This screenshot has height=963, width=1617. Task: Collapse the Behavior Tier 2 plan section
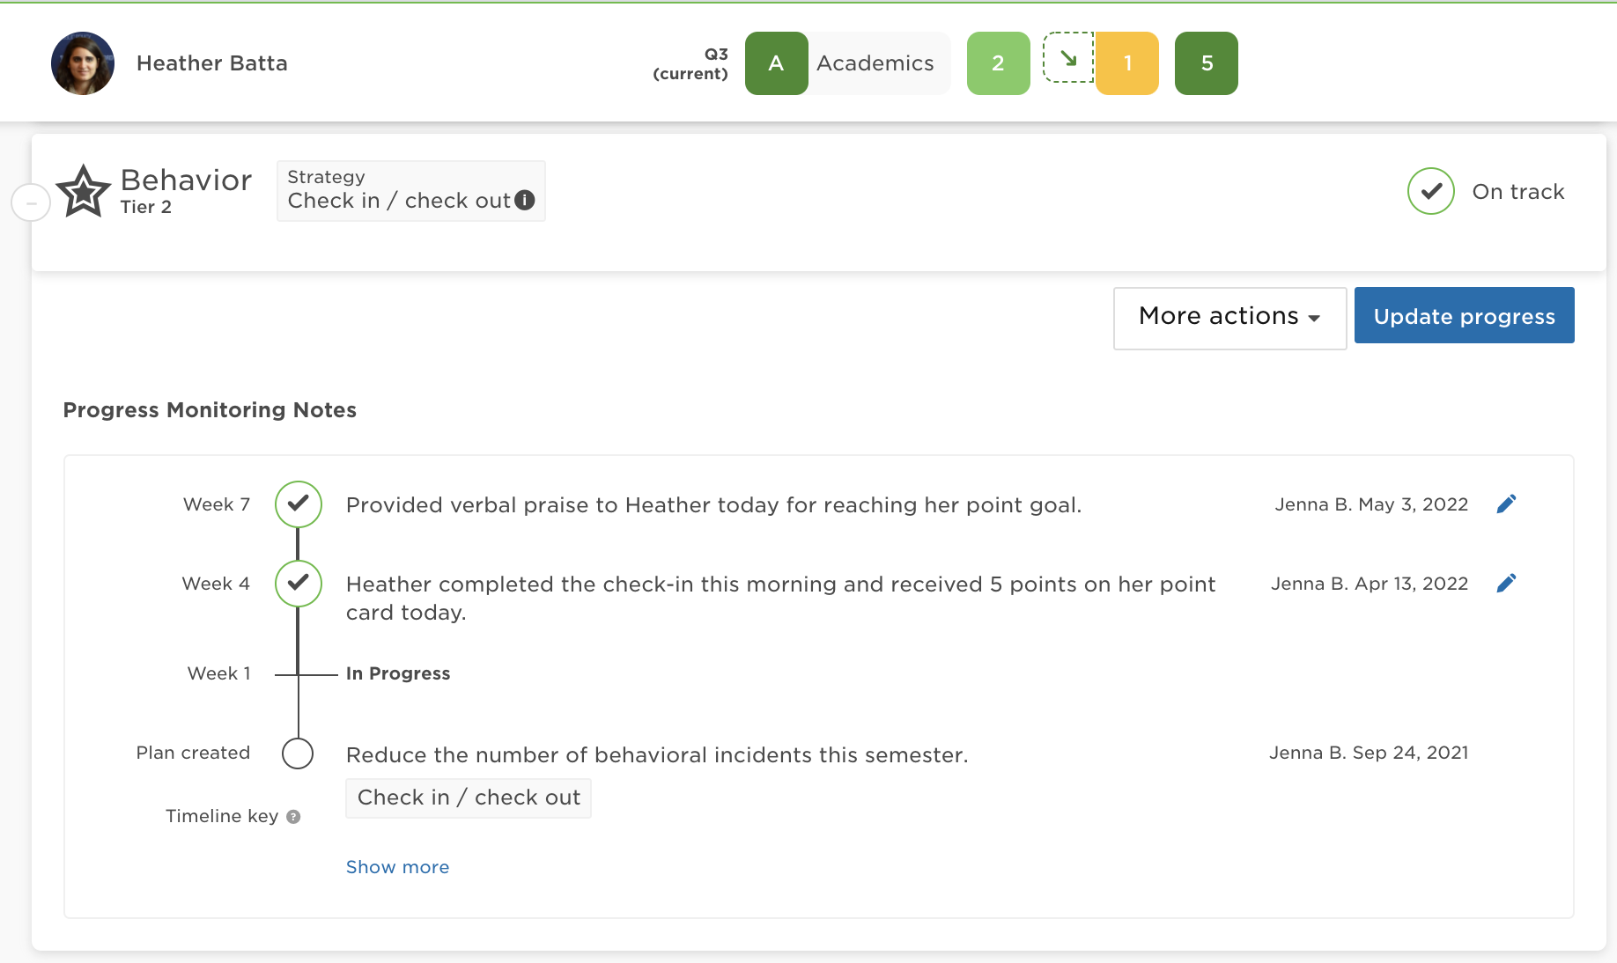click(31, 202)
